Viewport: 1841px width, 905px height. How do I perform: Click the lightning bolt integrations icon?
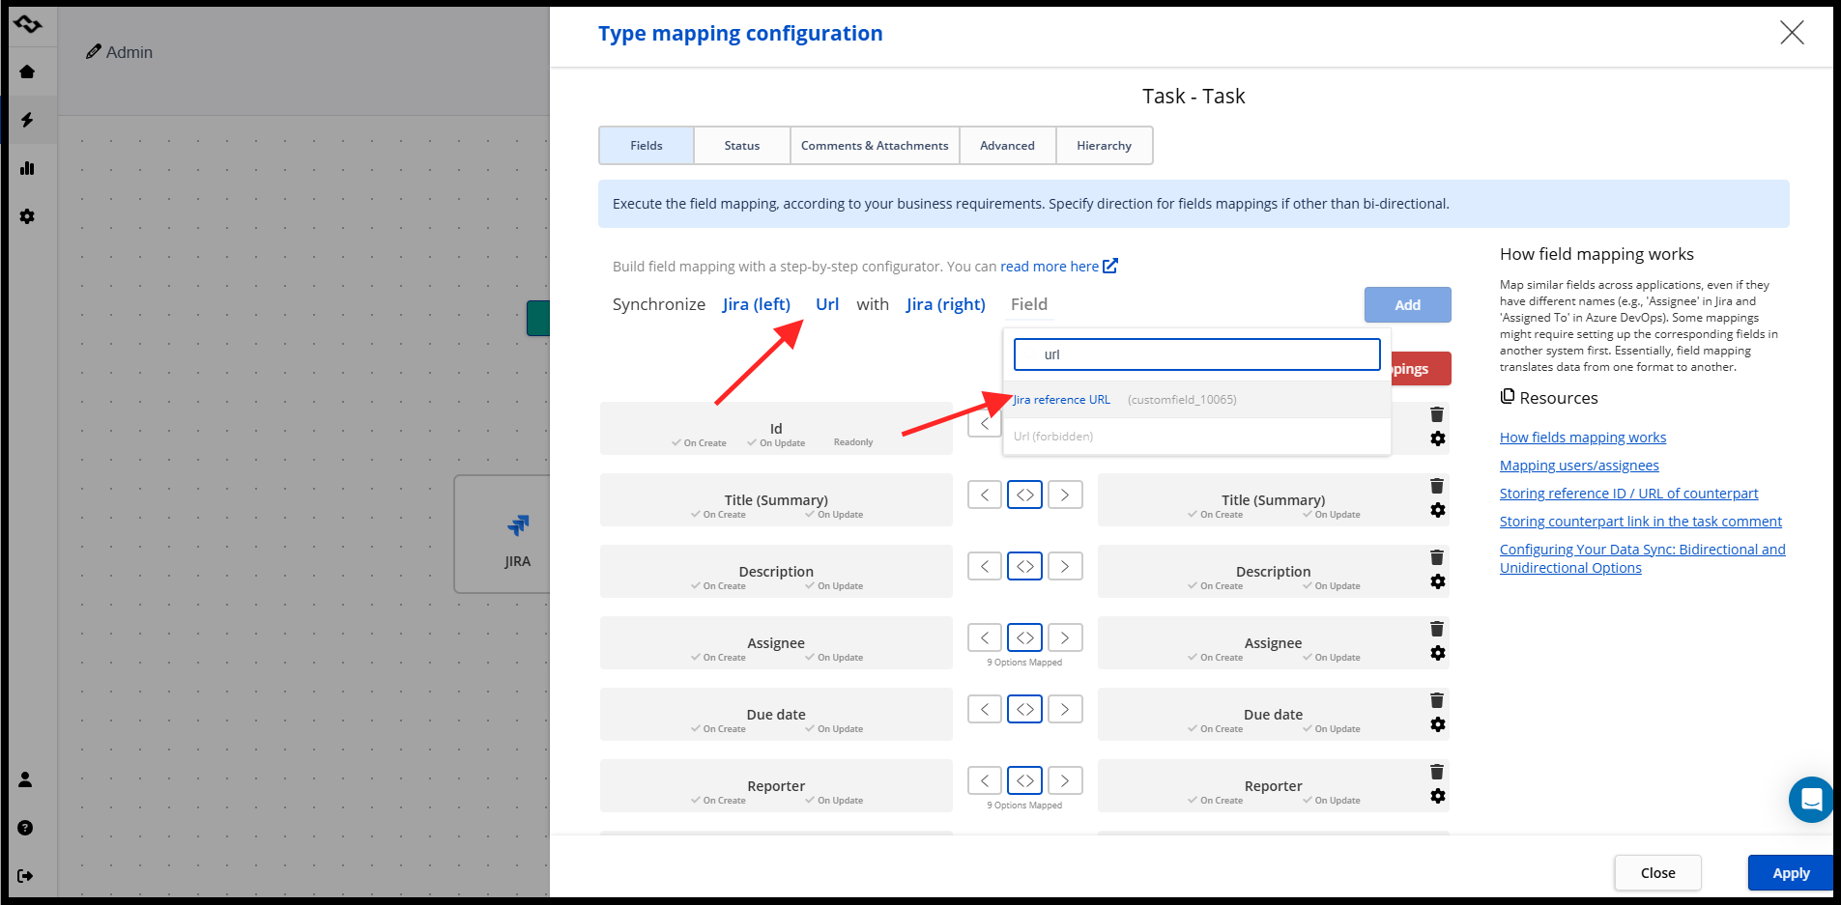[x=27, y=120]
